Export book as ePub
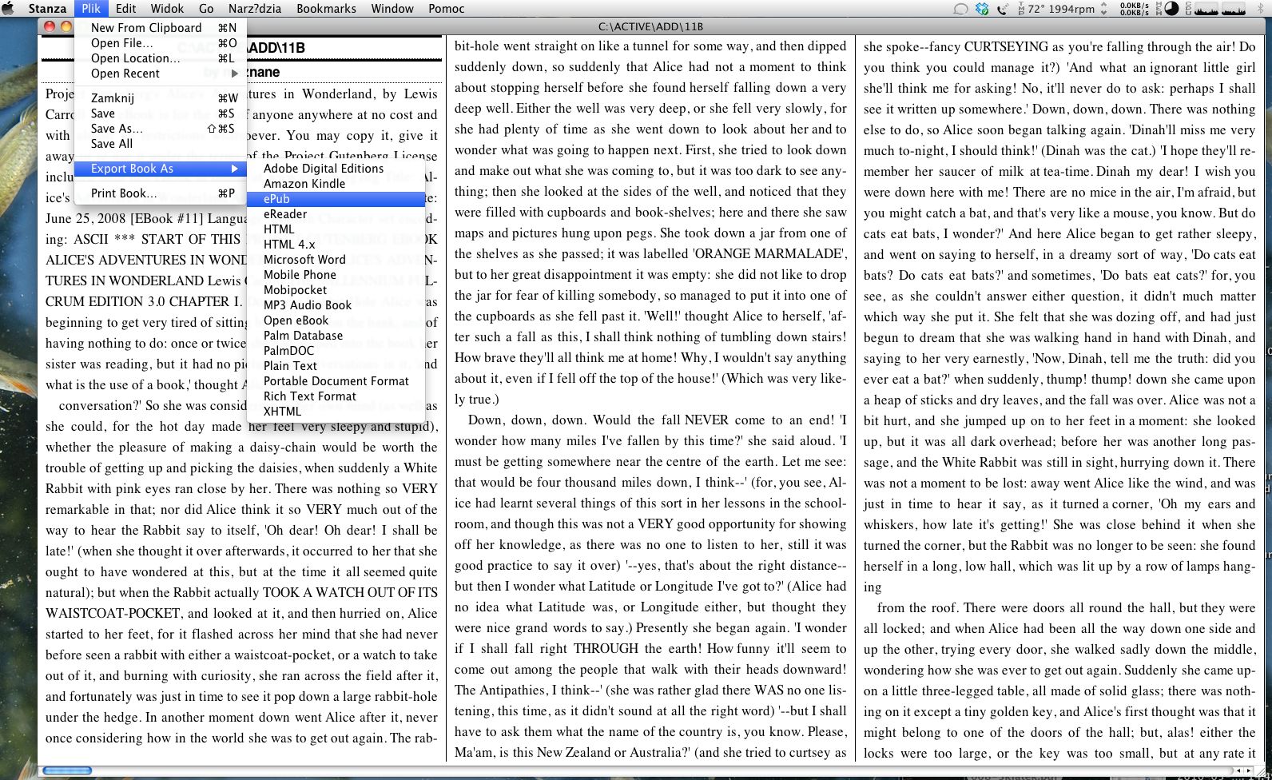 [x=336, y=199]
